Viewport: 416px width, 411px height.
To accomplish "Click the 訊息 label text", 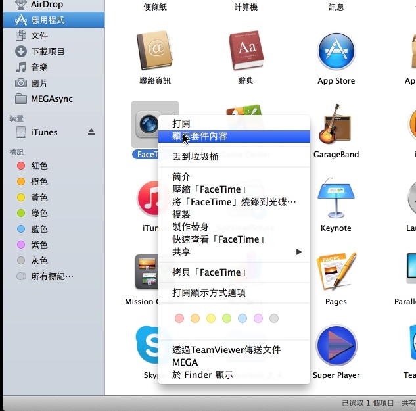I will [336, 7].
